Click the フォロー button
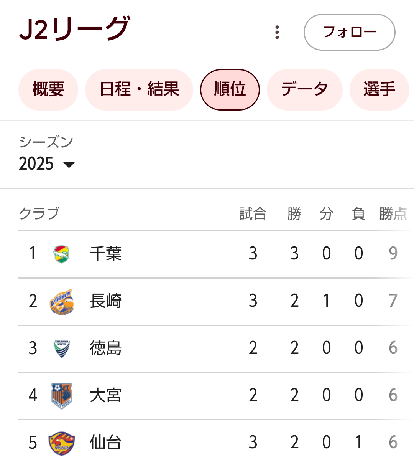Viewport: 414px width, 474px height. point(350,32)
